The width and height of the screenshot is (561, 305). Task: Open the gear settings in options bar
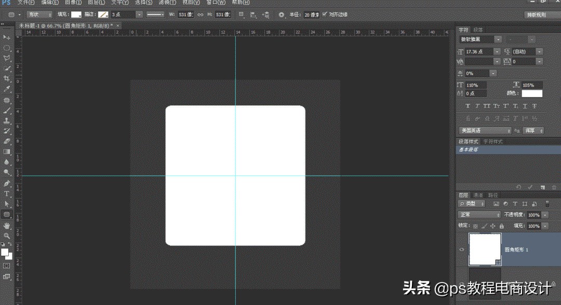point(282,15)
